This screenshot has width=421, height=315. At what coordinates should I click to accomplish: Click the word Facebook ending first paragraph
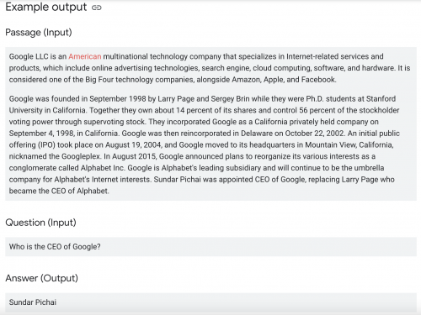(x=318, y=80)
